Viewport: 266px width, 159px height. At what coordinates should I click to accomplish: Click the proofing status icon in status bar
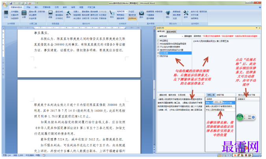pyautogui.click(x=44, y=155)
